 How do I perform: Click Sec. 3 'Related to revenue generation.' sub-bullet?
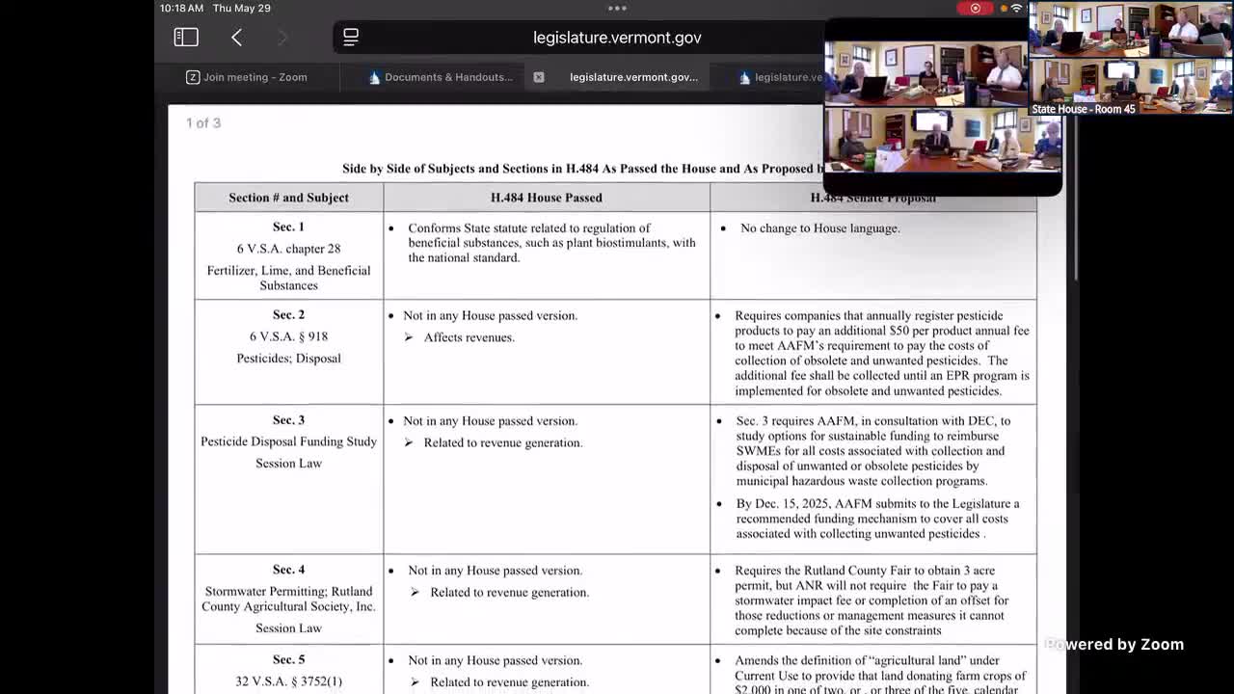(502, 442)
